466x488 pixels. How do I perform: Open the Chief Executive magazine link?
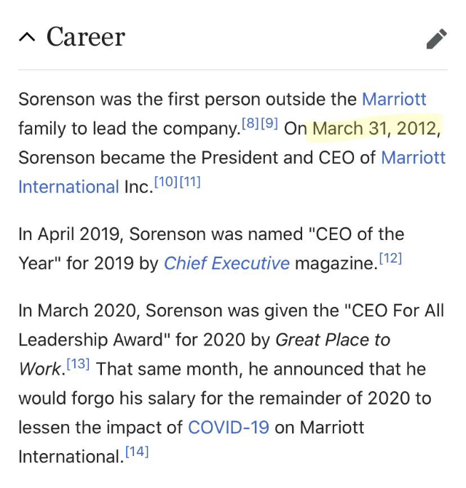(226, 263)
